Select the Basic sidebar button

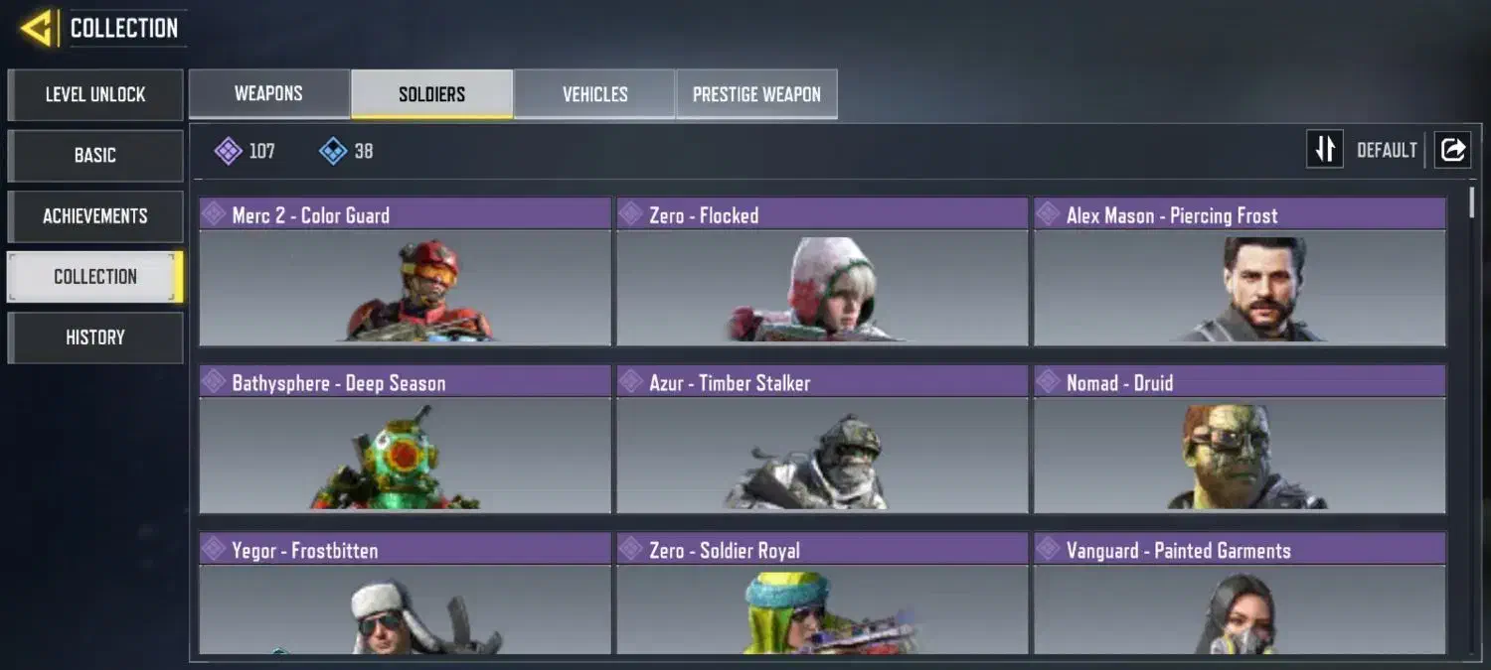[95, 155]
